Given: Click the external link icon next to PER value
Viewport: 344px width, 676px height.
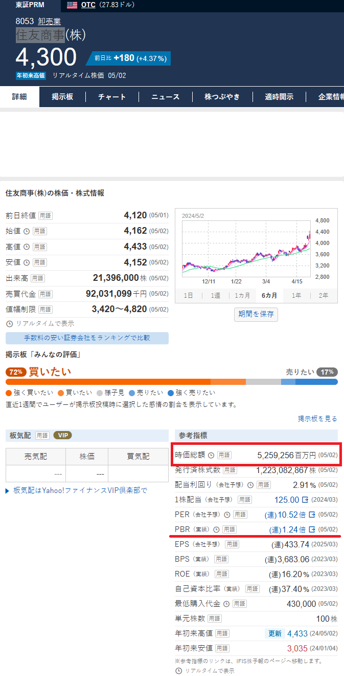Looking at the screenshot, I should (312, 515).
